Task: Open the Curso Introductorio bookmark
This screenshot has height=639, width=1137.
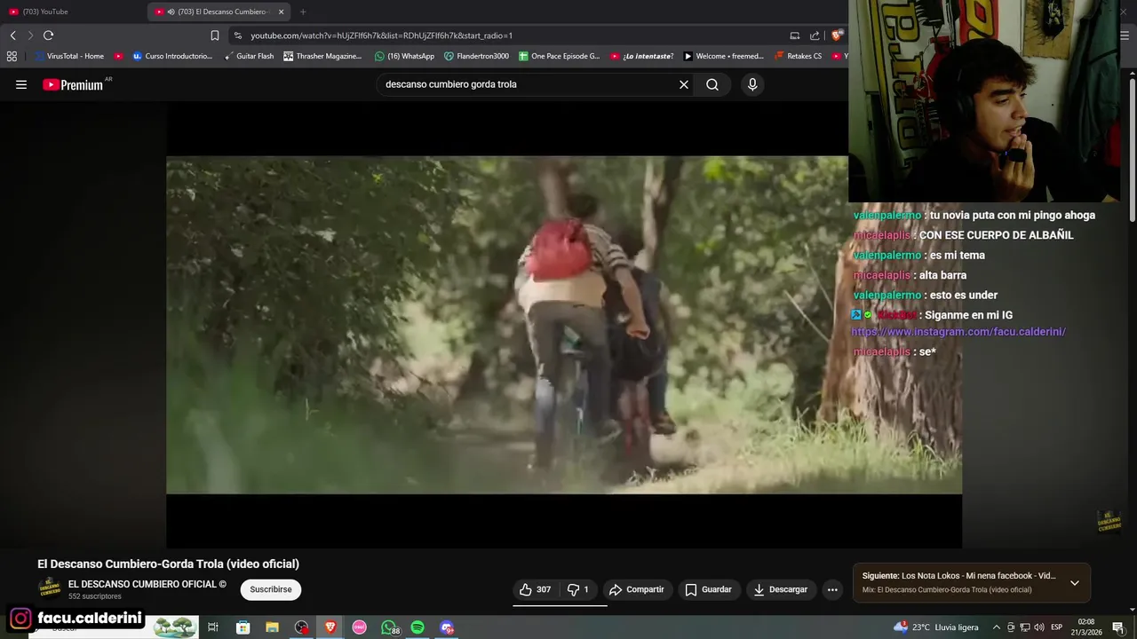Action: point(172,56)
